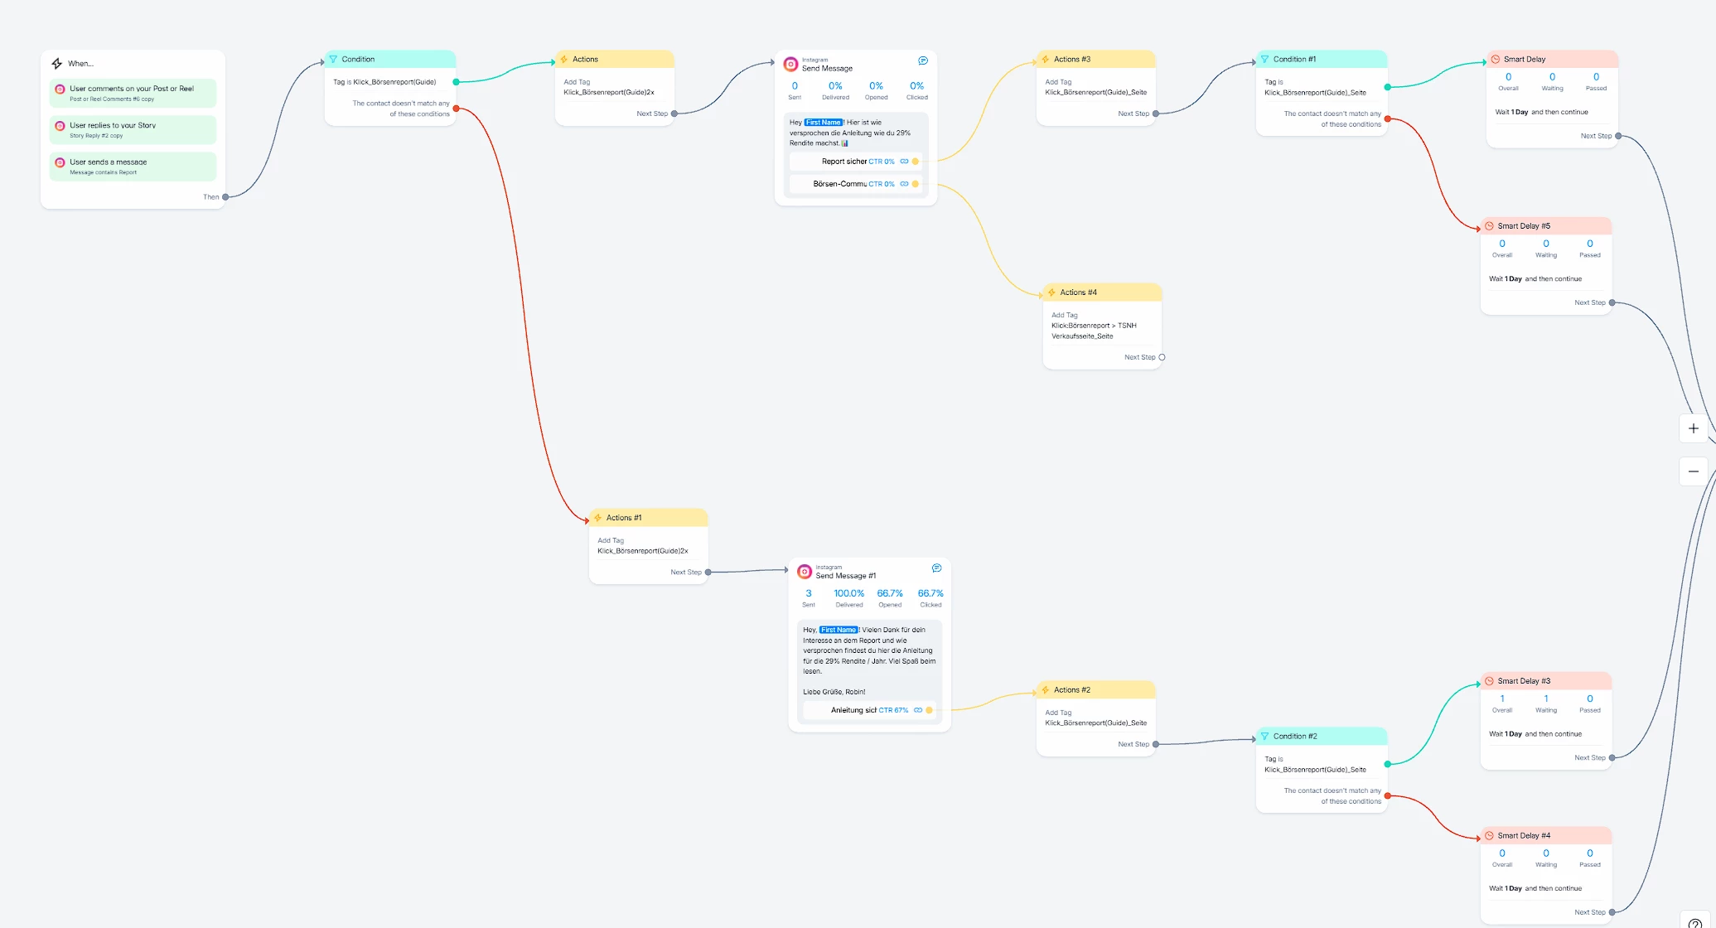Click the filter icon on Condition #1 node

tap(1264, 59)
